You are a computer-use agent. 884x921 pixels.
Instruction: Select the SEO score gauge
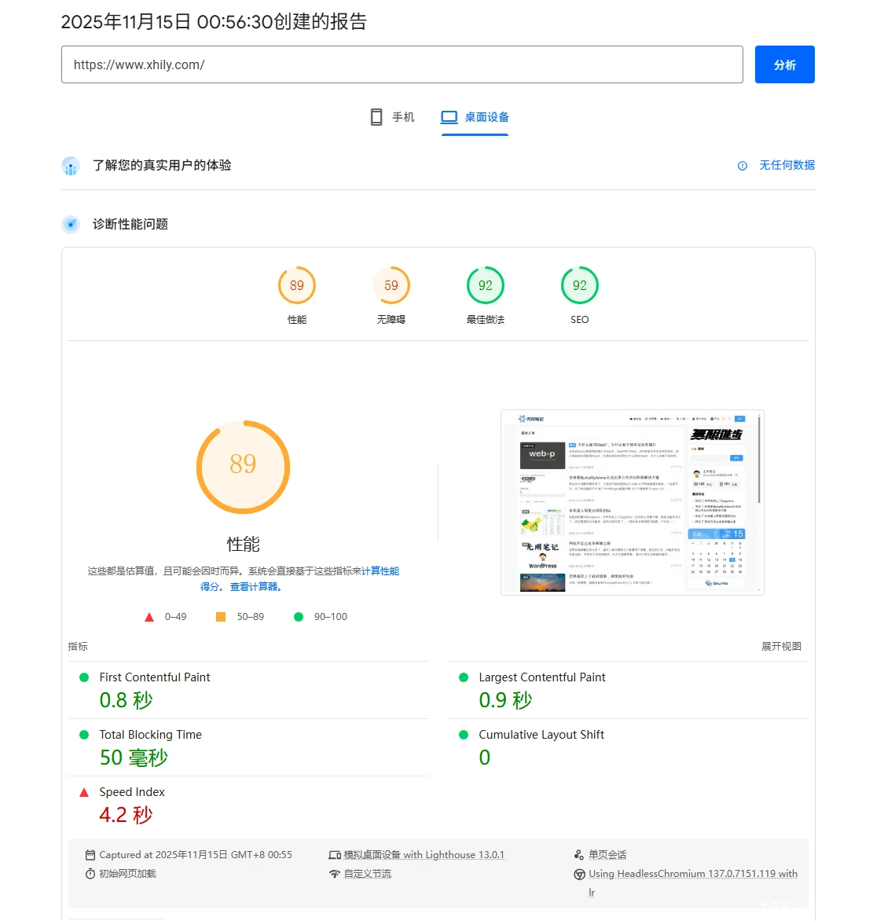(580, 286)
